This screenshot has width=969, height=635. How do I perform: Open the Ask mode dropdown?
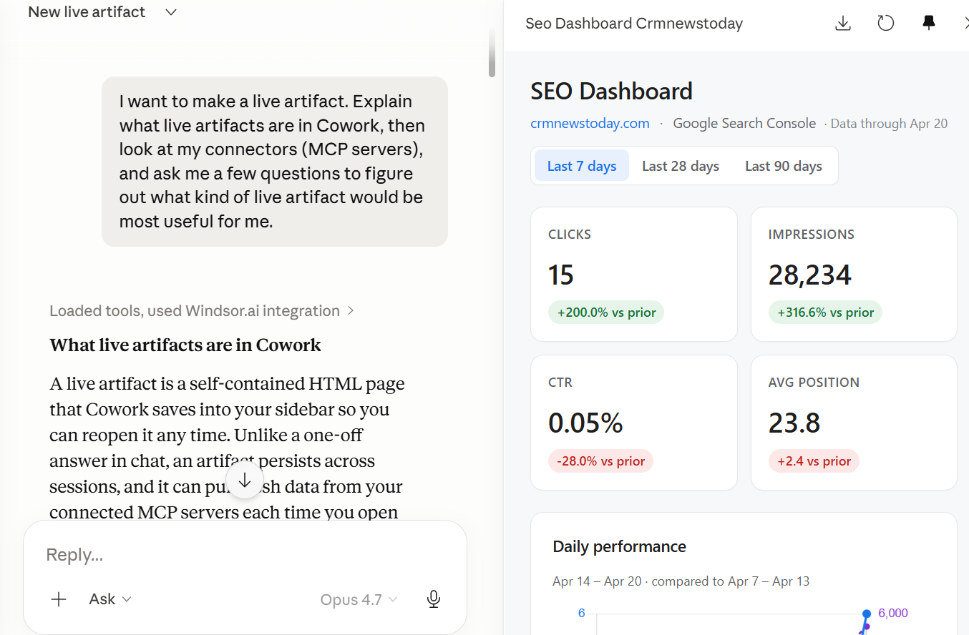(109, 599)
